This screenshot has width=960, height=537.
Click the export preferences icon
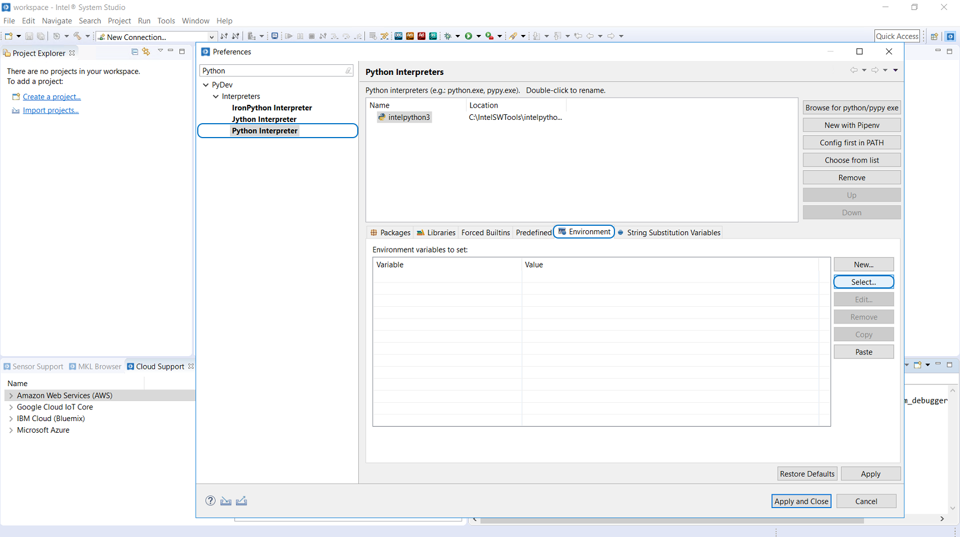[x=241, y=501]
